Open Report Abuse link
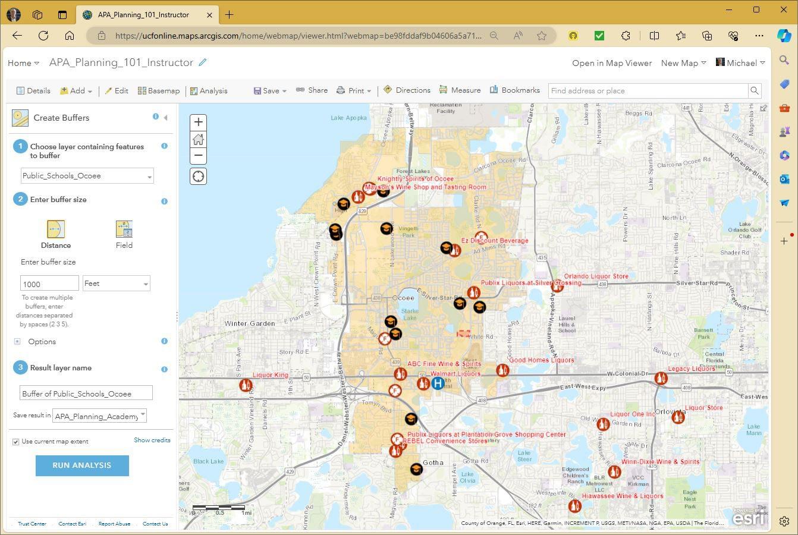 click(114, 524)
